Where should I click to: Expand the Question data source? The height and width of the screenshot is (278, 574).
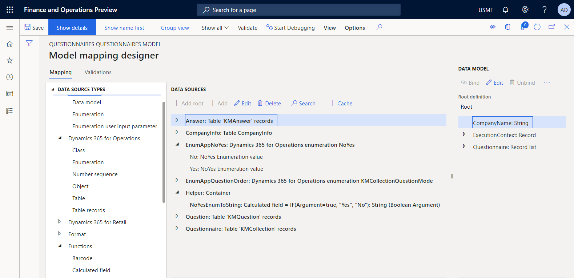(x=177, y=216)
